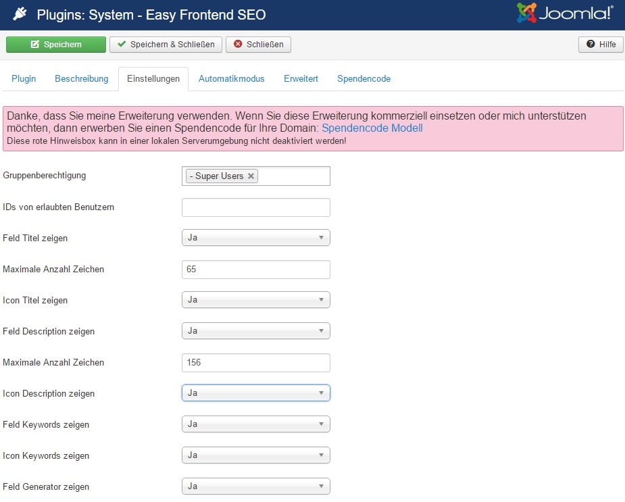
Task: Click the green Speichern button
Action: pyautogui.click(x=56, y=45)
